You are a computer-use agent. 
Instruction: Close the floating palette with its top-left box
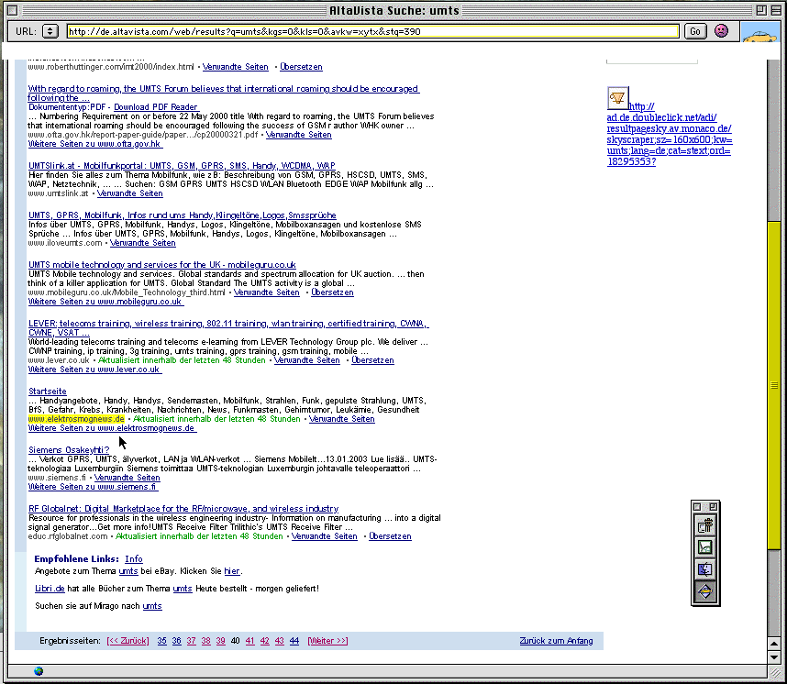[x=697, y=507]
